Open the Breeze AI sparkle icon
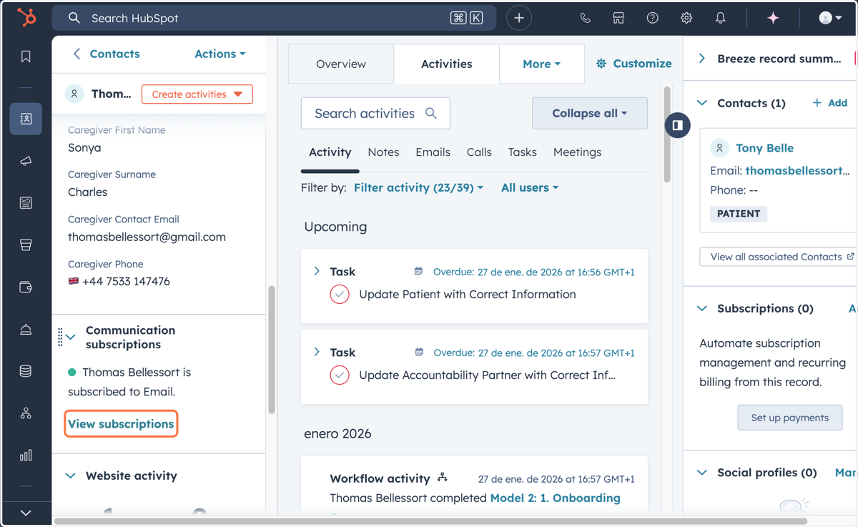Viewport: 858px width, 527px height. [x=773, y=18]
